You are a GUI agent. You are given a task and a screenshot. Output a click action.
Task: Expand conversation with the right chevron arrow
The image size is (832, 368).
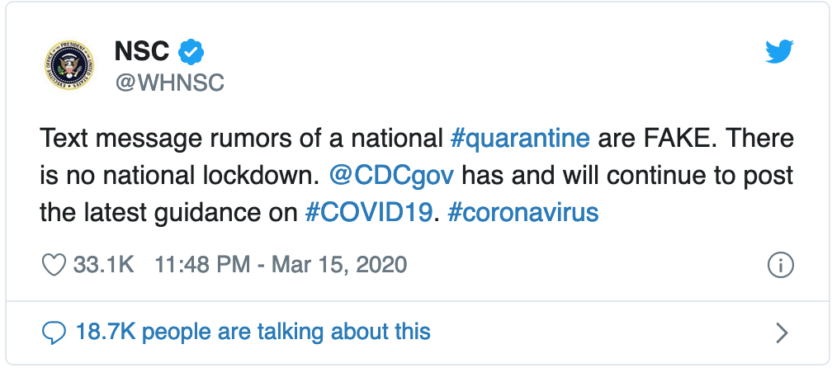click(782, 333)
